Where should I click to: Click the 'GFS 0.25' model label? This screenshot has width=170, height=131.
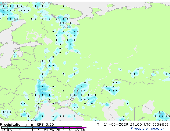point(45,125)
